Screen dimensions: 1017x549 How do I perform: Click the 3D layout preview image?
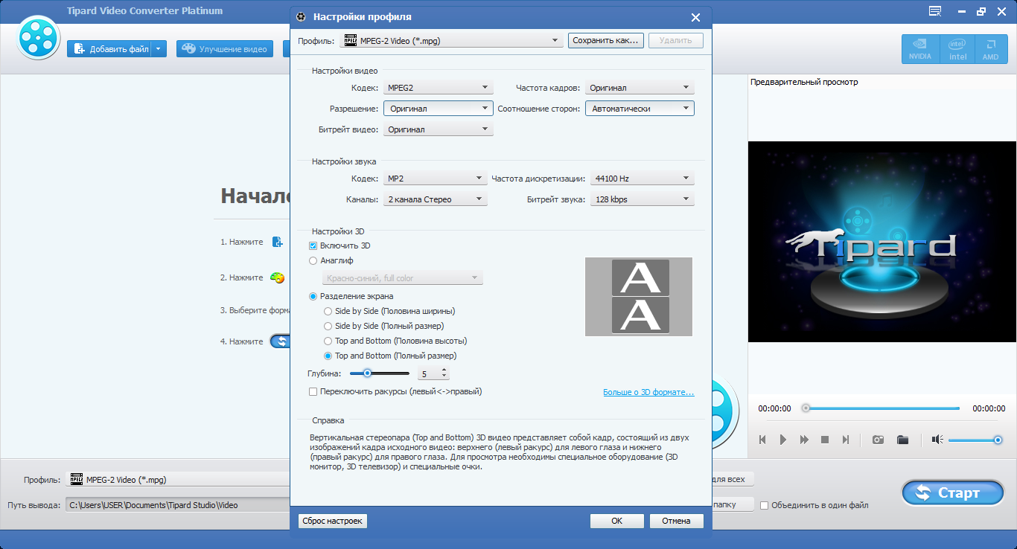639,297
